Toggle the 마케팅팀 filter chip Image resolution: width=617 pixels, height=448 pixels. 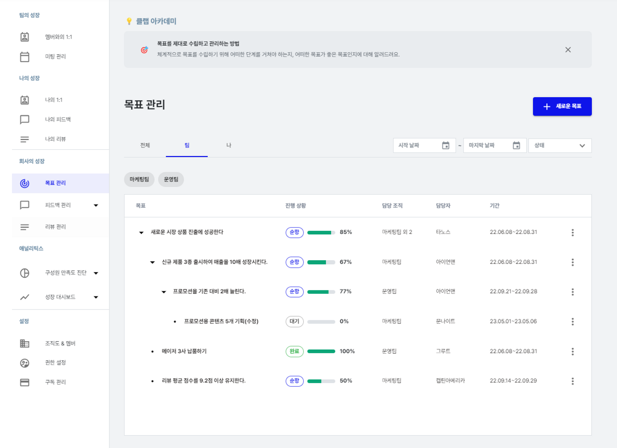coord(139,179)
